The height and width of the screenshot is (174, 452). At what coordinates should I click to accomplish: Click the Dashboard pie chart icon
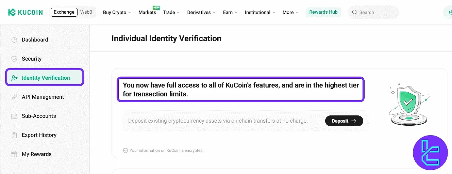point(14,40)
